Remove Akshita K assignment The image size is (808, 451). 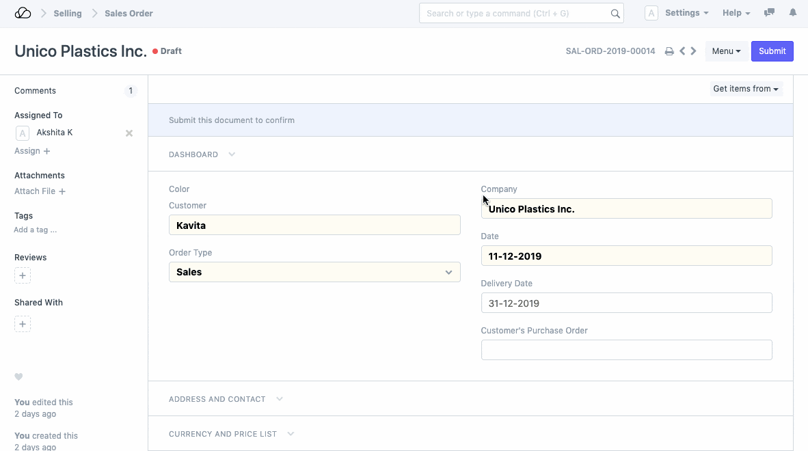129,133
